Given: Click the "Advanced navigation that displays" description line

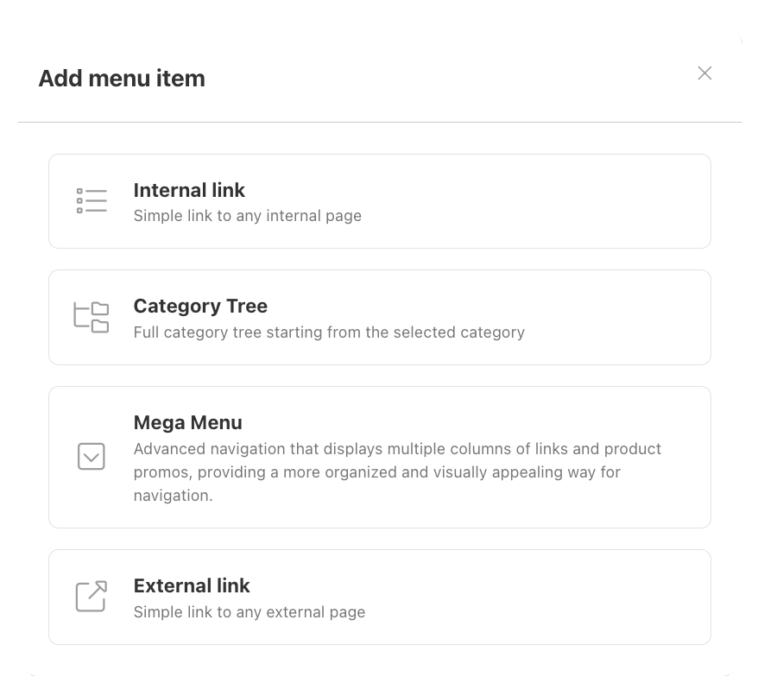Looking at the screenshot, I should point(397,449).
